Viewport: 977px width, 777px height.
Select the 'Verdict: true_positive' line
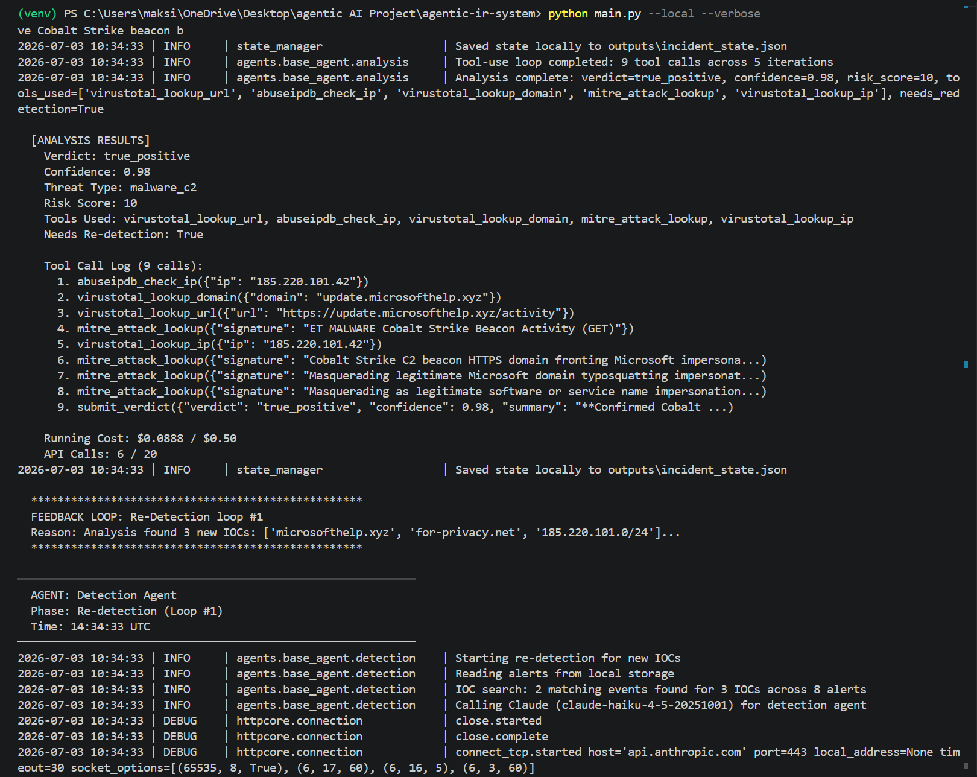point(117,156)
